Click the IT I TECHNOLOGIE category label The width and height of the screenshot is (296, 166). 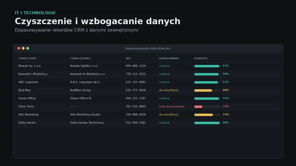pos(35,13)
